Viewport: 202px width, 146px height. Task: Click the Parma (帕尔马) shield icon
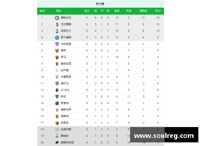57,83
